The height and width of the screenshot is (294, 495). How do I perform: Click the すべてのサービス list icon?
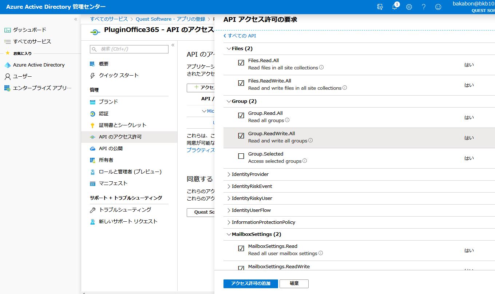click(x=7, y=41)
